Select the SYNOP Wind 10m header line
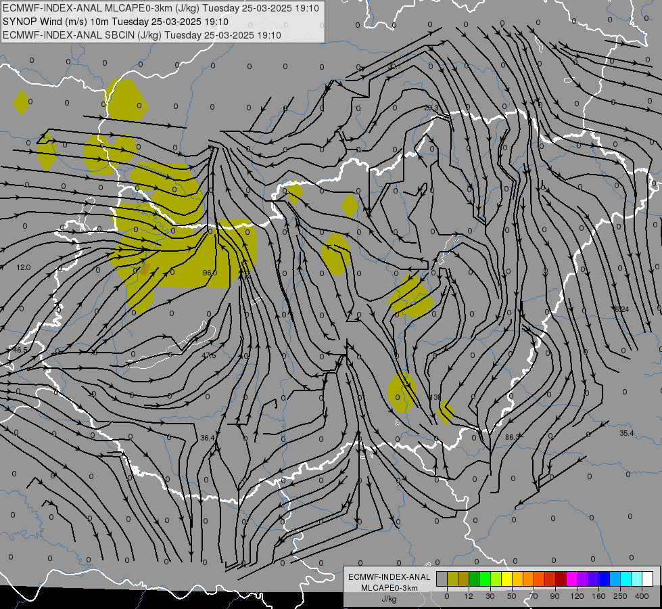The height and width of the screenshot is (609, 662). pyautogui.click(x=115, y=22)
